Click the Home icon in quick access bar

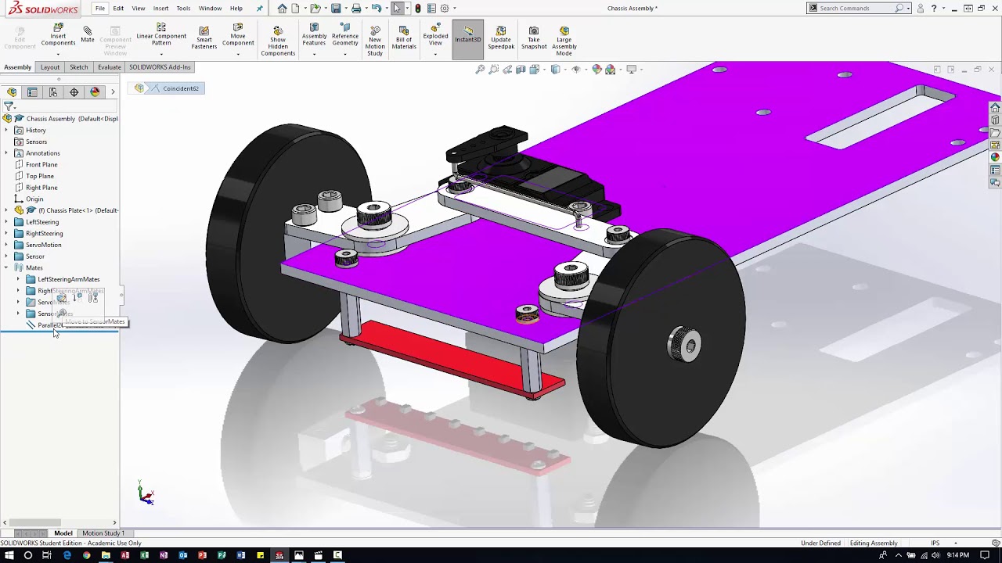pos(282,9)
